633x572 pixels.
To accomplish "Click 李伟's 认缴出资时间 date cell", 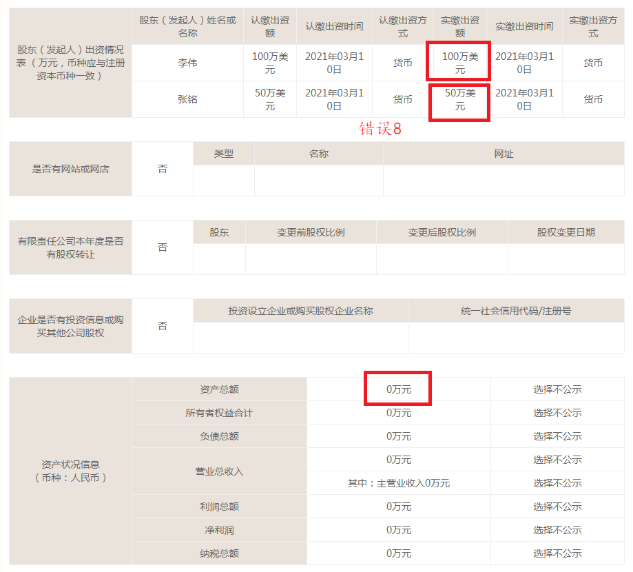I will point(334,63).
